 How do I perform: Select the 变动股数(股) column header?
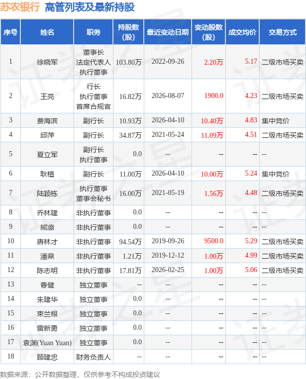pyautogui.click(x=208, y=32)
